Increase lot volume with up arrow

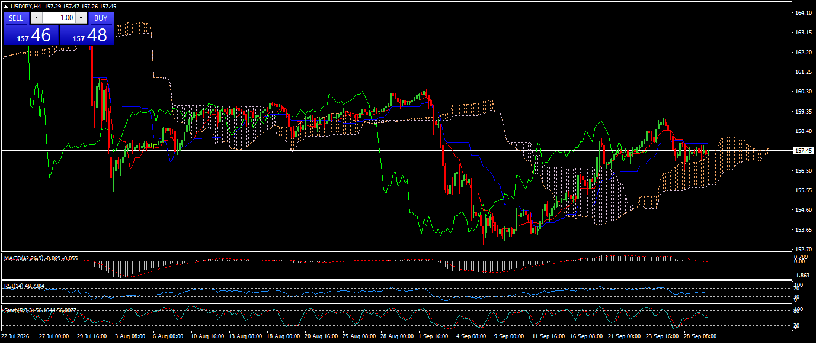coord(81,18)
